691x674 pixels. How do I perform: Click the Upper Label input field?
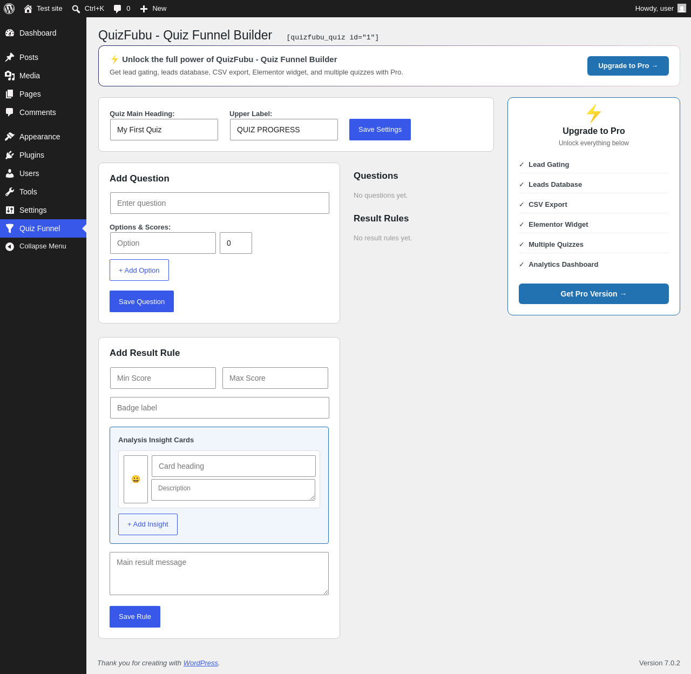(284, 130)
